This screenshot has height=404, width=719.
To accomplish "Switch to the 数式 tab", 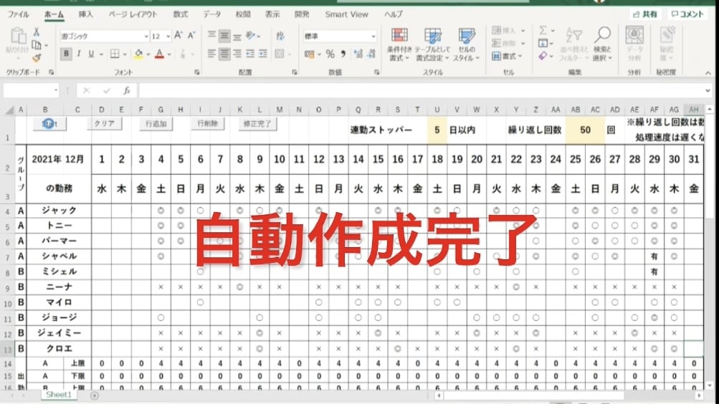I will click(x=180, y=14).
